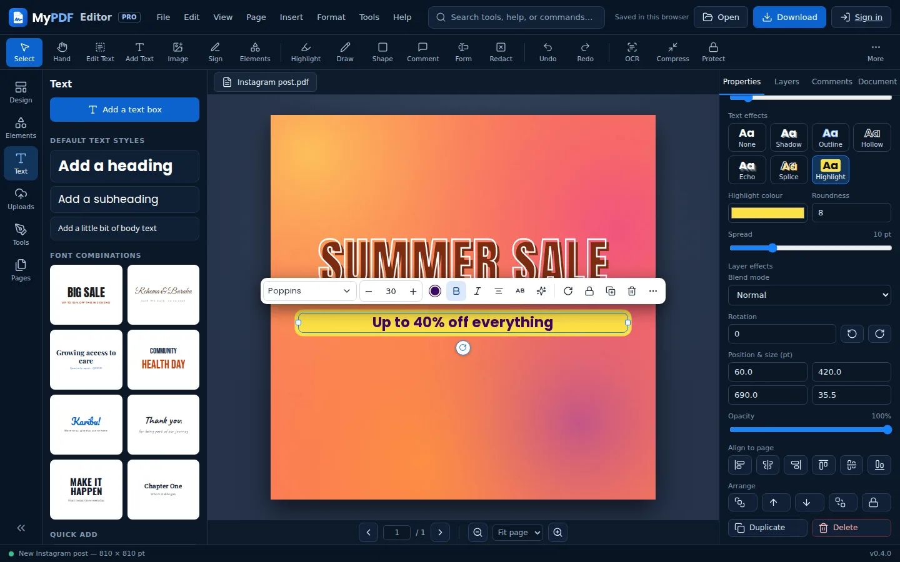Click the rotate-clockwise button beside Rotation field
Viewport: 900px width, 562px height.
[879, 333]
